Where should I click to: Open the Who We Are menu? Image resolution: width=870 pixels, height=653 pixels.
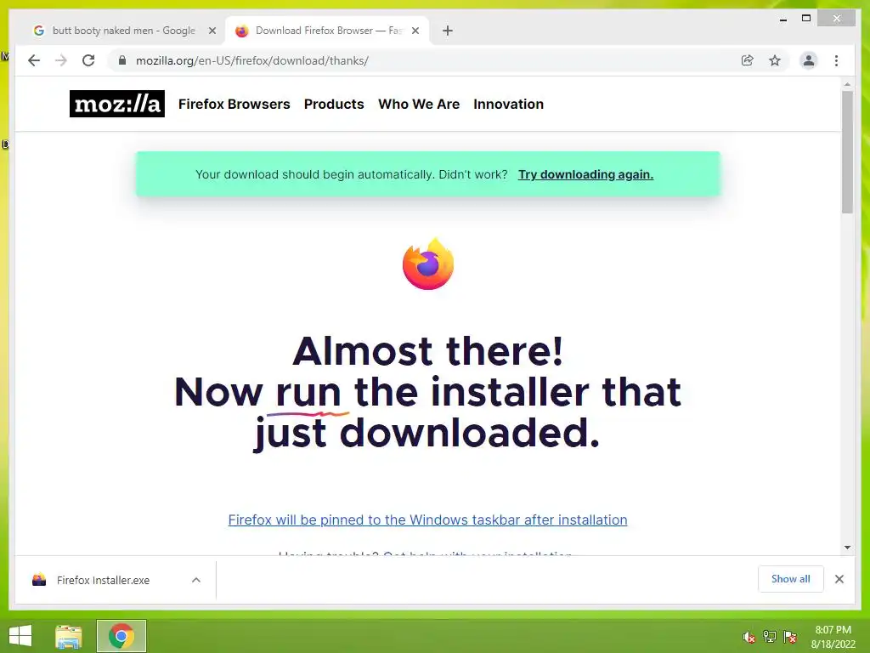419,104
